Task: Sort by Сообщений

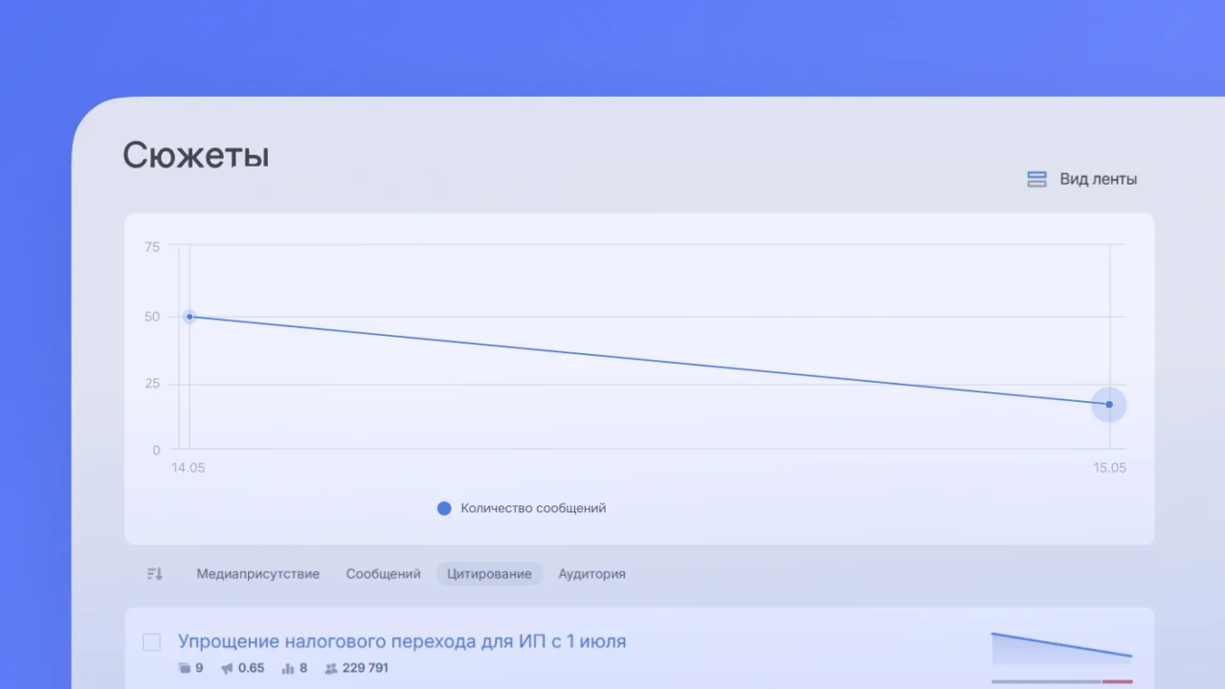Action: coord(383,574)
